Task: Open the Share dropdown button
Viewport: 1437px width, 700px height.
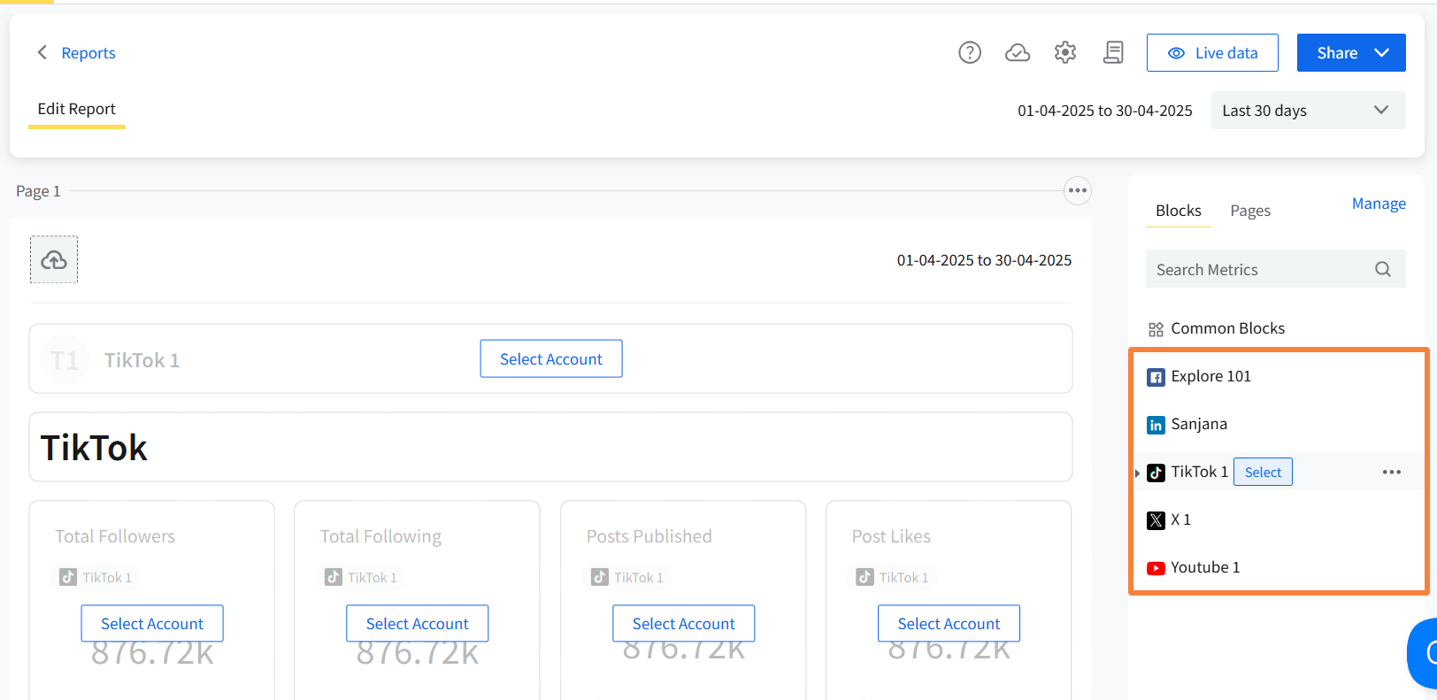Action: [1350, 53]
